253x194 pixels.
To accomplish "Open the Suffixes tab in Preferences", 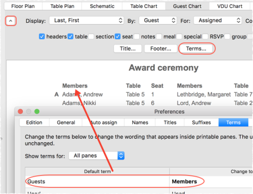I will pos(201,122).
